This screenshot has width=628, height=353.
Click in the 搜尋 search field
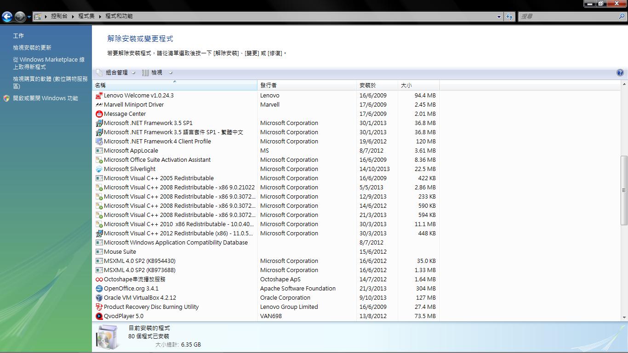click(x=568, y=17)
